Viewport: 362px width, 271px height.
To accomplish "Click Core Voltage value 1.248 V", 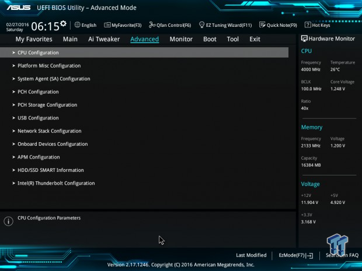I will [337, 89].
